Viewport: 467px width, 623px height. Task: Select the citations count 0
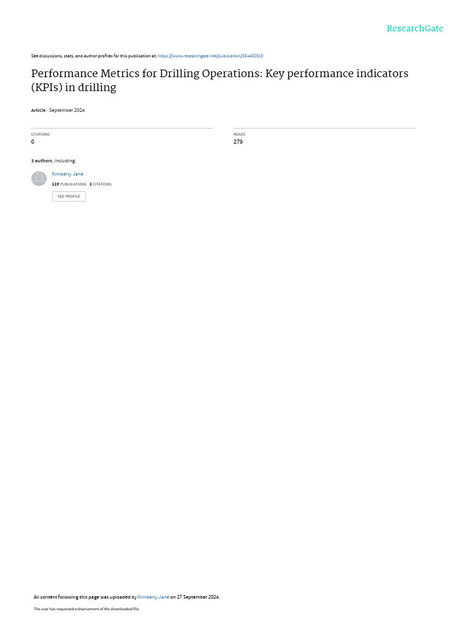[x=33, y=142]
